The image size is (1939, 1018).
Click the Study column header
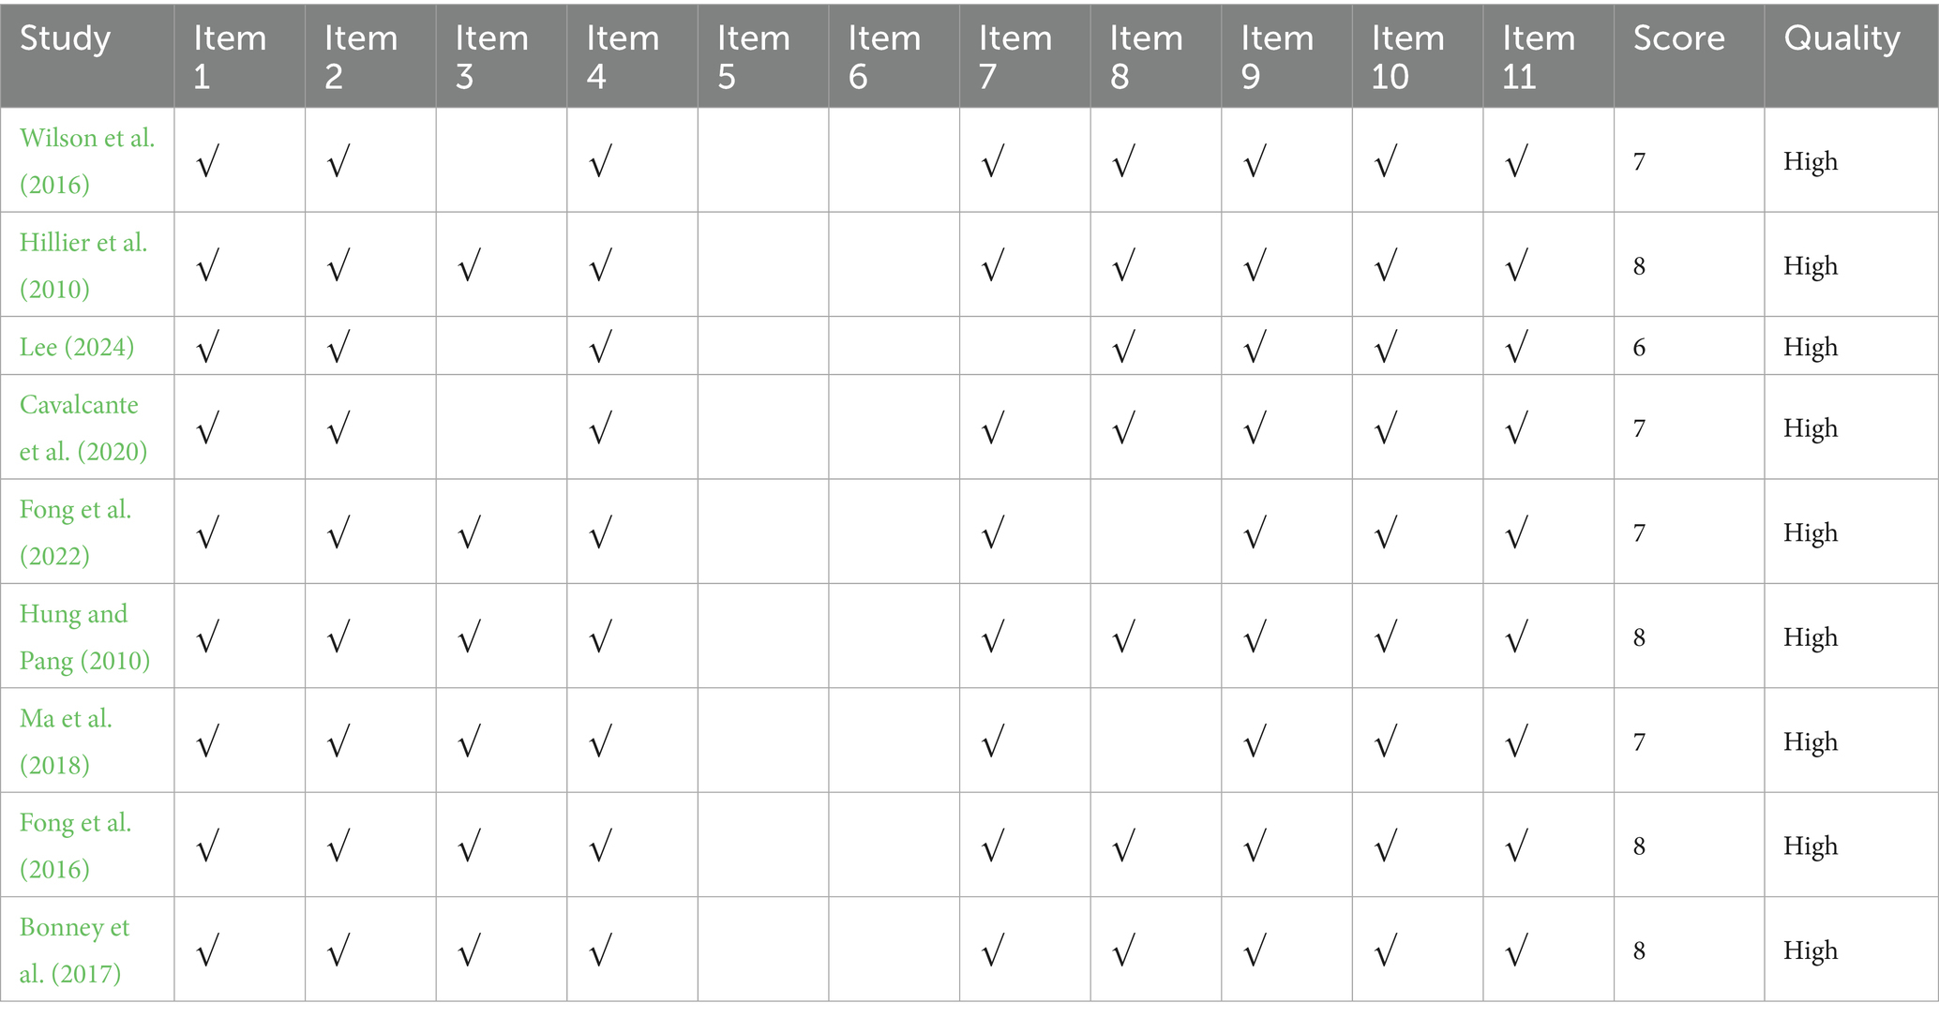tap(66, 39)
